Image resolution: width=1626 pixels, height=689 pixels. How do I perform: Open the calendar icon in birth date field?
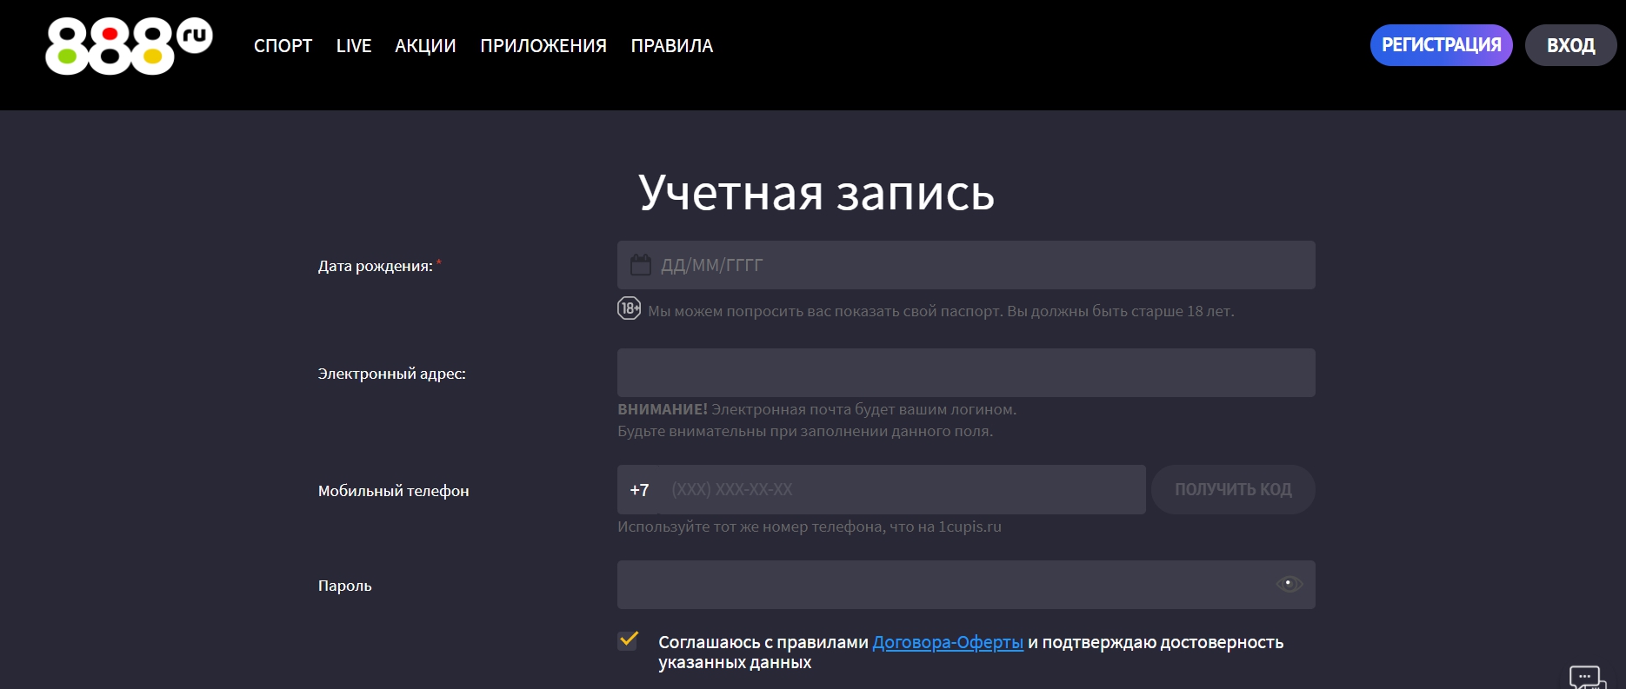pos(641,265)
